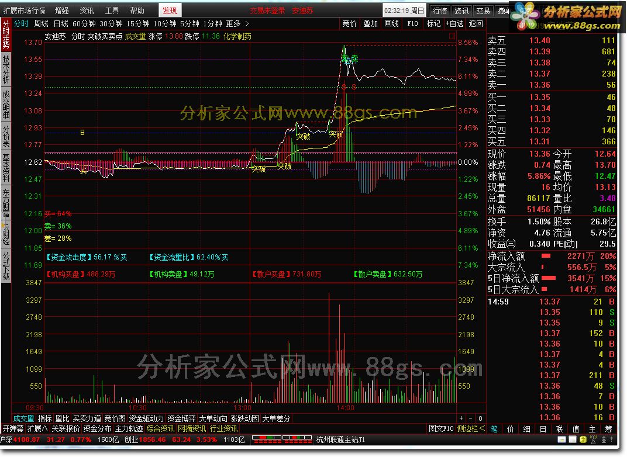627x457 pixels.
Task: Click the 交易 button at top right
Action: pyautogui.click(x=483, y=11)
